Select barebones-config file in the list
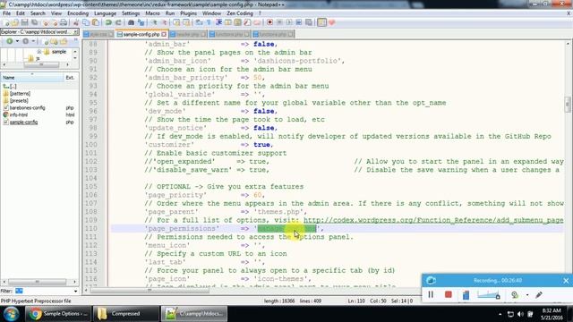Image resolution: width=573 pixels, height=322 pixels. click(28, 107)
